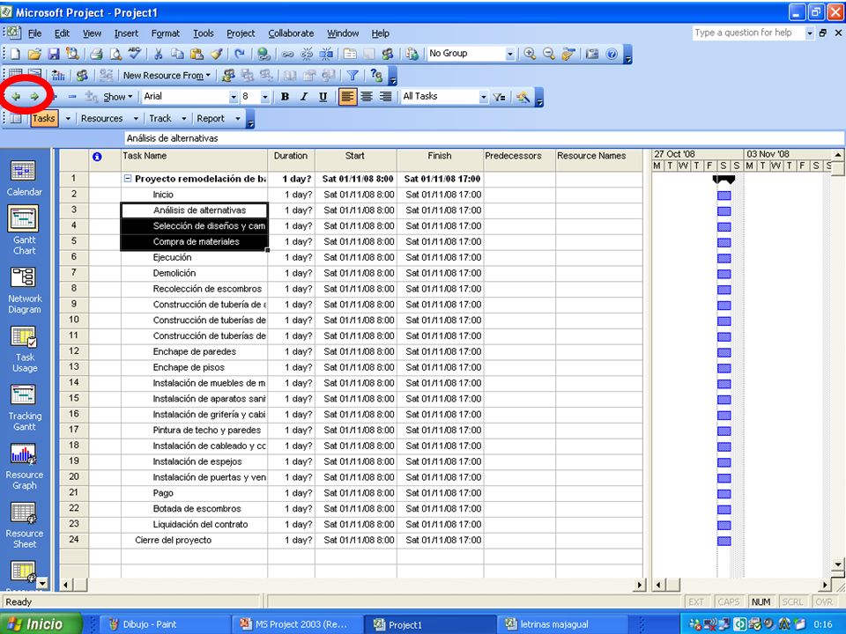Open the Task Usage view
846x634 pixels.
(24, 350)
